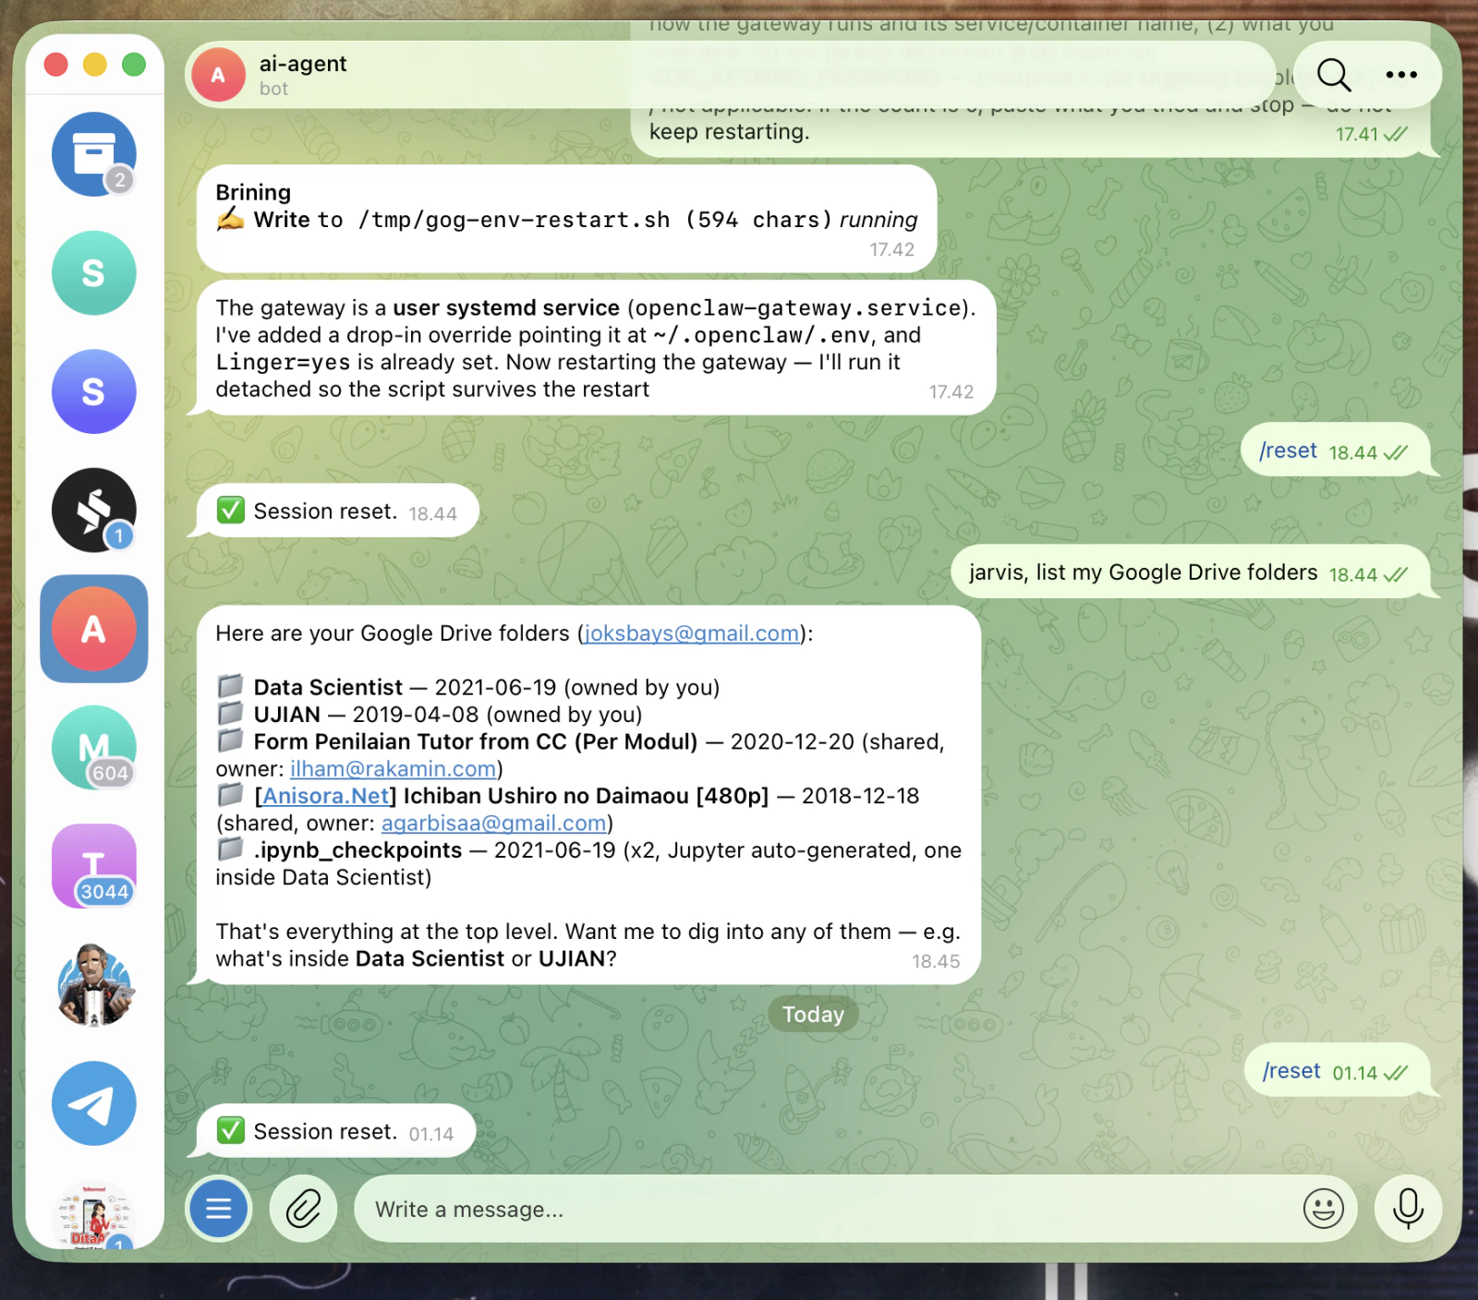The height and width of the screenshot is (1300, 1478).
Task: Open the agarbisaa@gmail.com email link
Action: tap(494, 823)
